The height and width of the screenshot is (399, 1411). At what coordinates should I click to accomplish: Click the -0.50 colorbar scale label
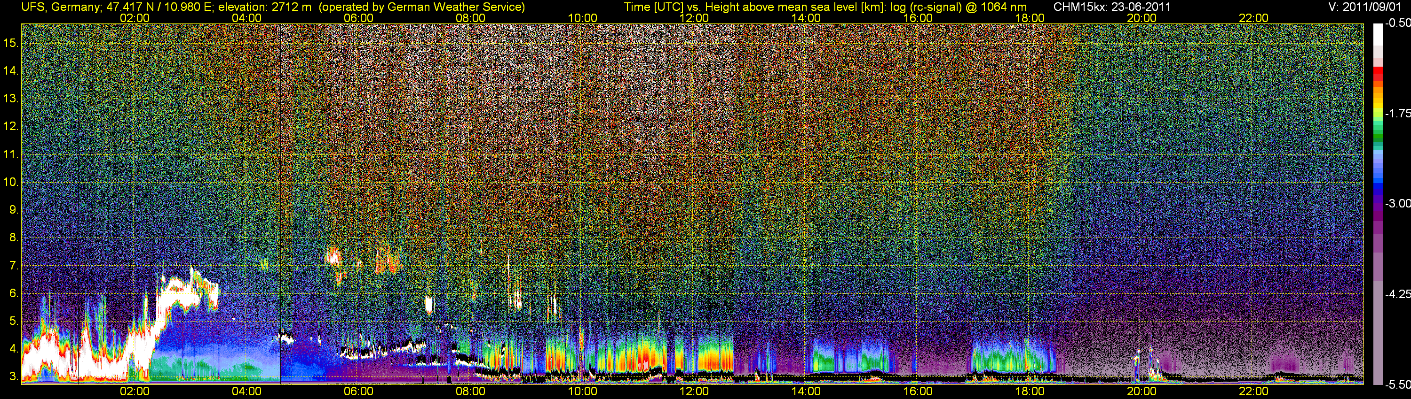(1397, 23)
